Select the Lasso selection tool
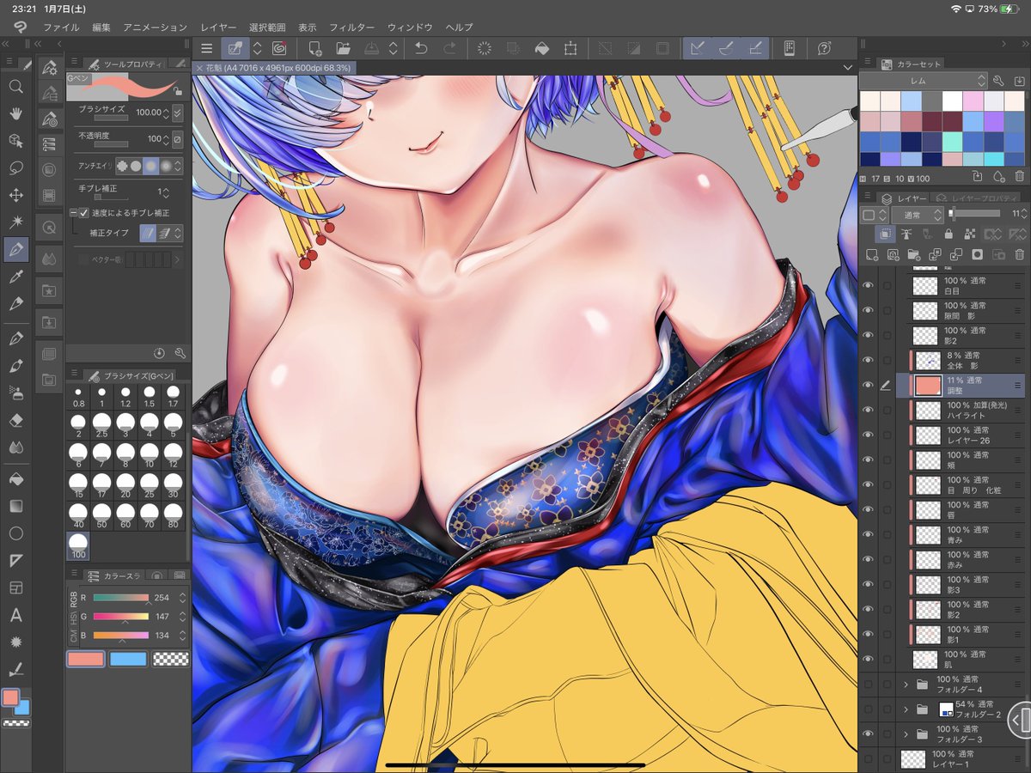 (15, 168)
